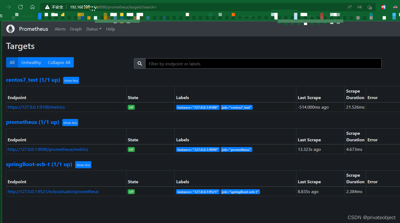Click the Last Scrape header in springBoot-ecb-t table
The image size is (400, 223).
tap(309, 182)
